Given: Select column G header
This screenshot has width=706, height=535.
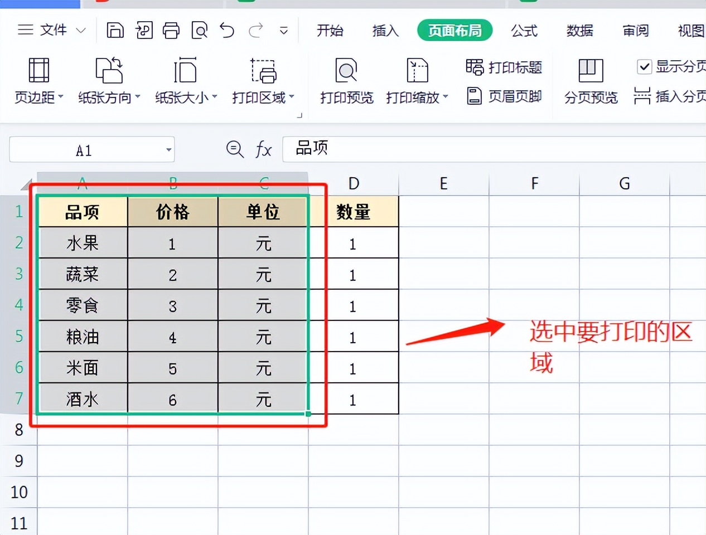Looking at the screenshot, I should pyautogui.click(x=625, y=183).
